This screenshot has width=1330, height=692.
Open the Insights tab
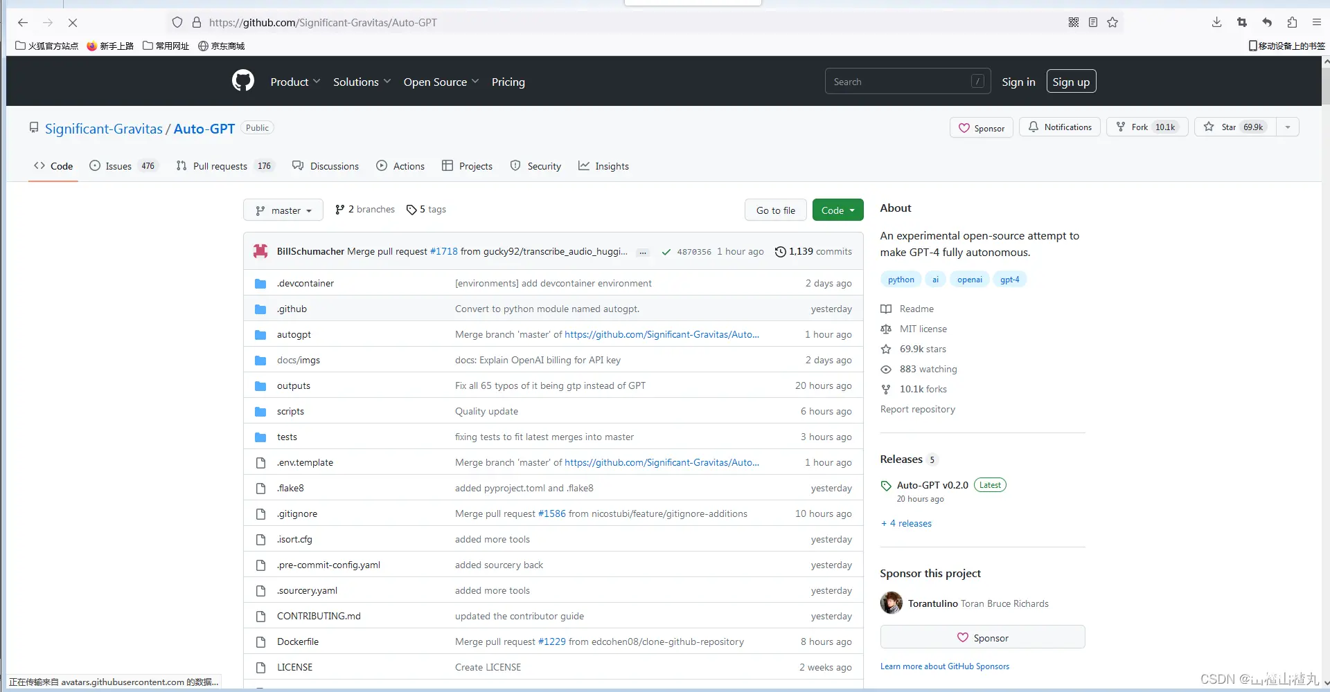603,166
